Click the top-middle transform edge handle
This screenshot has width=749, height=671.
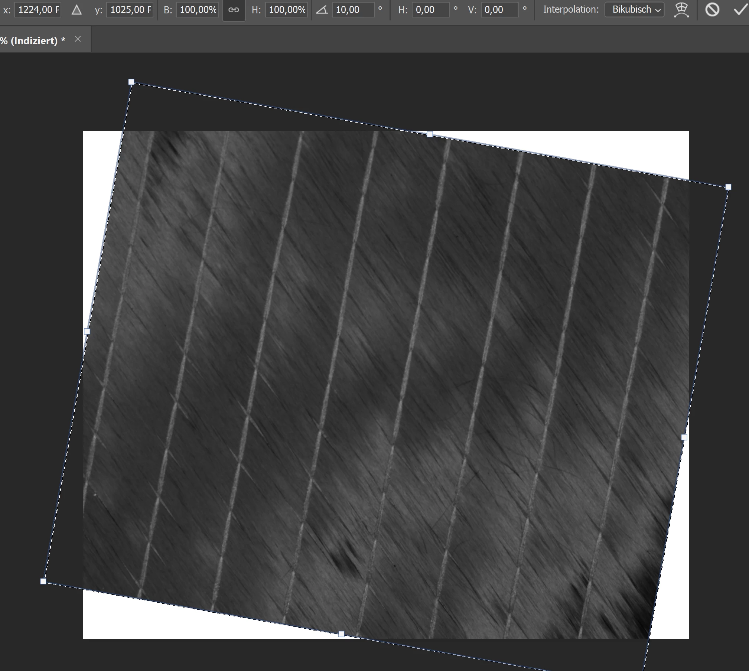point(430,134)
